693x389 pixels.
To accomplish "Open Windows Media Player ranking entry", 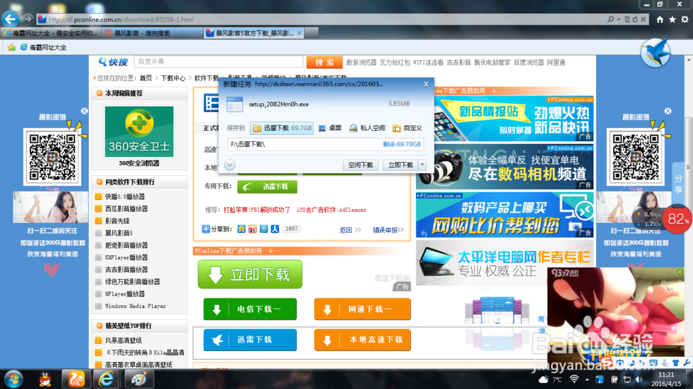I will tap(135, 306).
